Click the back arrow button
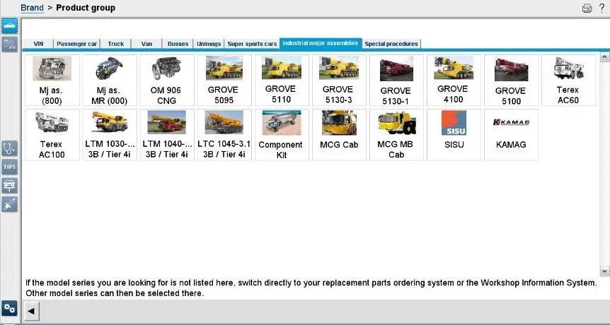The image size is (610, 325). tap(32, 311)
